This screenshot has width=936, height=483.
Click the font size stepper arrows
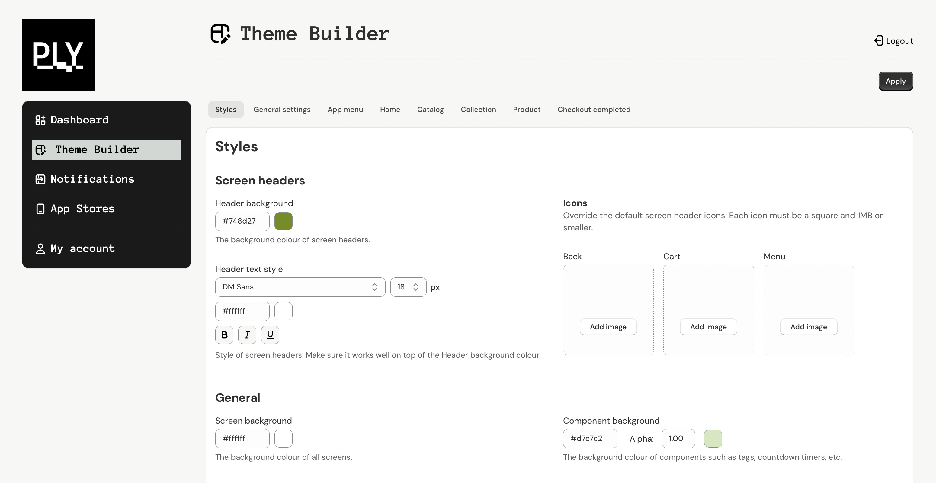[x=416, y=287]
